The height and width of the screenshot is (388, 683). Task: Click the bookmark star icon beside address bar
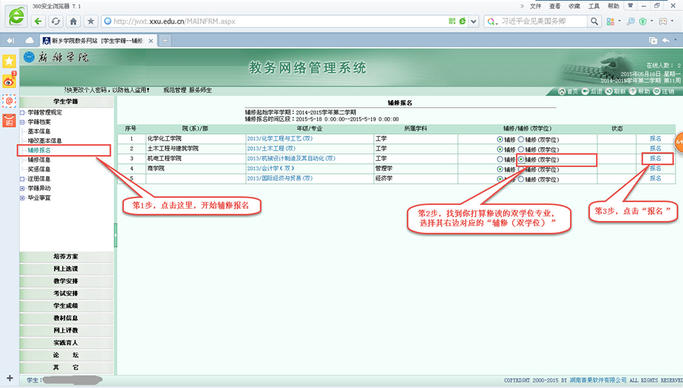pos(90,21)
